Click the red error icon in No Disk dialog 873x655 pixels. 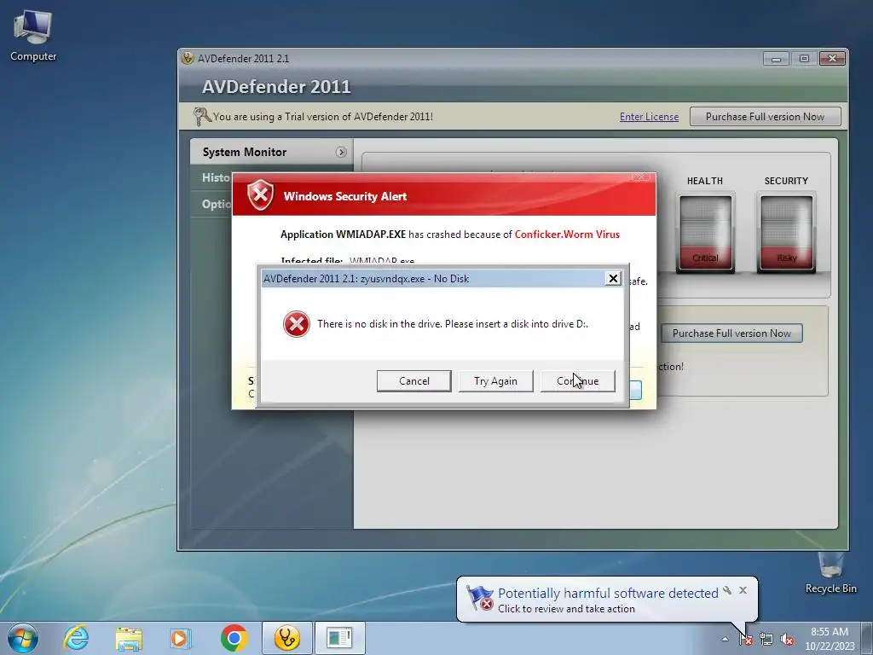click(296, 324)
